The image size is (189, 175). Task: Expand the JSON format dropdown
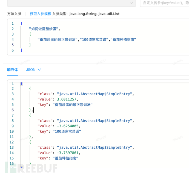pos(33,70)
